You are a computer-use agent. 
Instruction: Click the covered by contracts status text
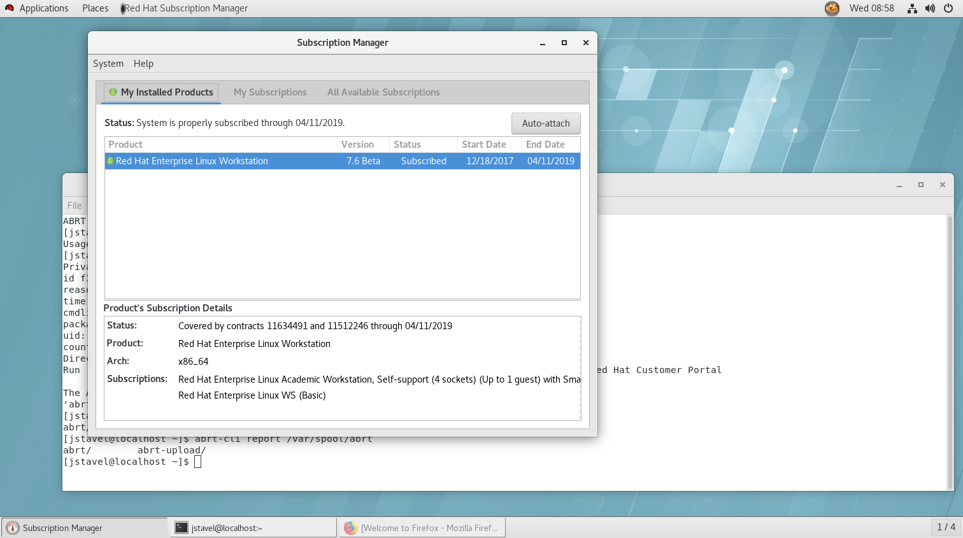[x=315, y=326]
